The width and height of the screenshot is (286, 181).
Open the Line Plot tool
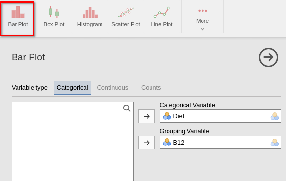click(x=162, y=17)
